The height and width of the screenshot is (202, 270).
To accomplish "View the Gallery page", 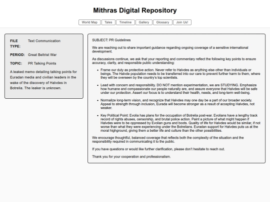I will point(144,22).
